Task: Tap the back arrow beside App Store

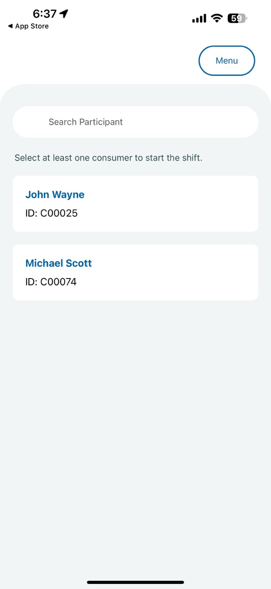Action: pos(10,26)
